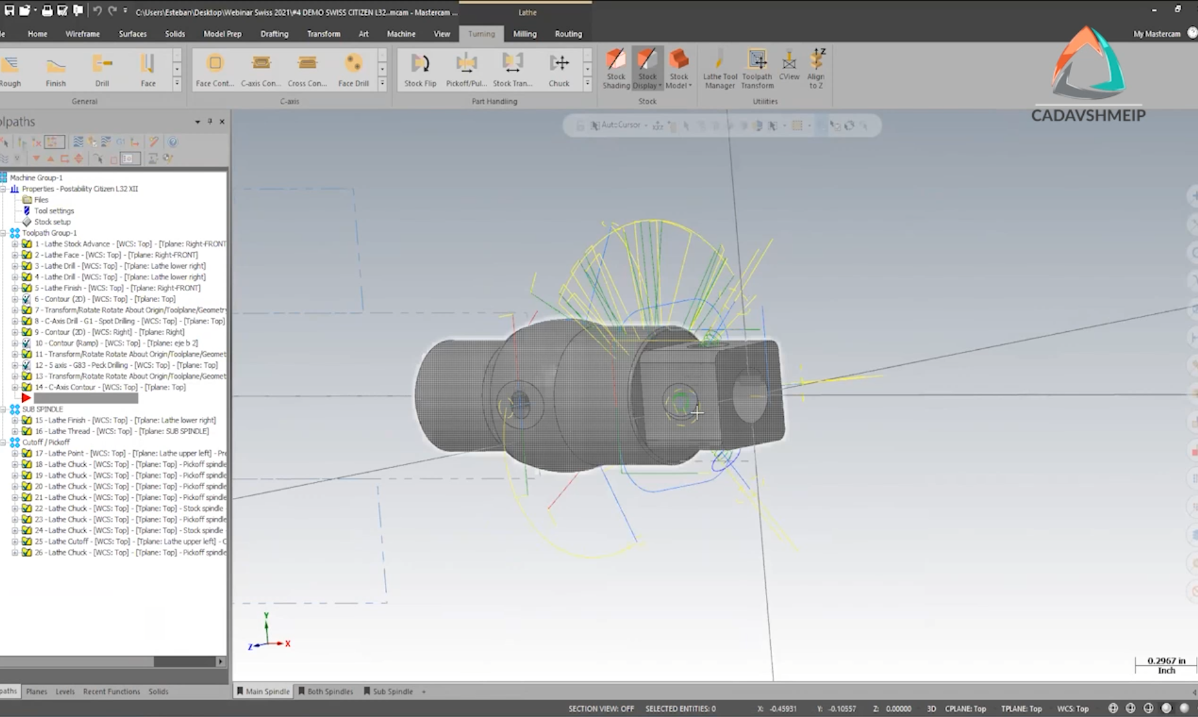
Task: Select the Pickoff/Pull tool
Action: click(466, 68)
